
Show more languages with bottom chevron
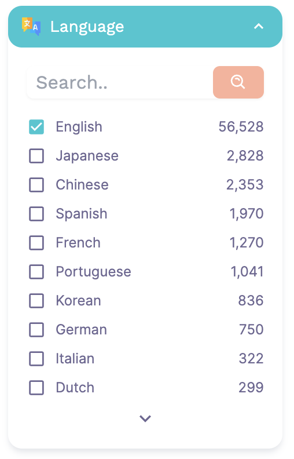coord(145,418)
